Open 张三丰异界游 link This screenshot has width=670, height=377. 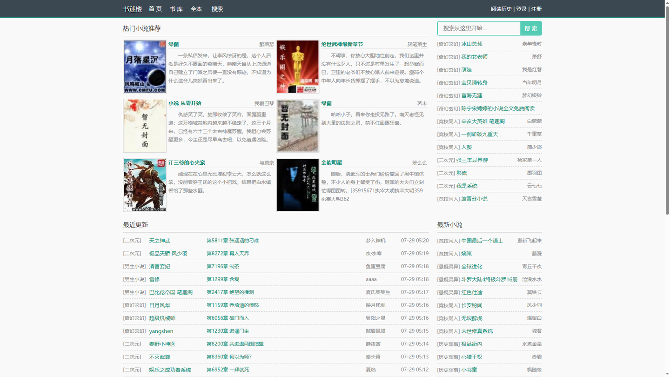pos(472,160)
